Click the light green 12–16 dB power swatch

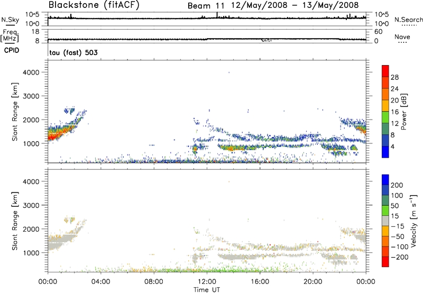pyautogui.click(x=385, y=117)
